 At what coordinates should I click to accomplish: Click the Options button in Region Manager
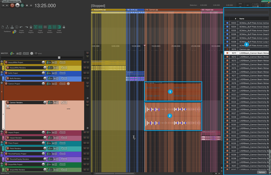pyautogui.click(x=261, y=172)
